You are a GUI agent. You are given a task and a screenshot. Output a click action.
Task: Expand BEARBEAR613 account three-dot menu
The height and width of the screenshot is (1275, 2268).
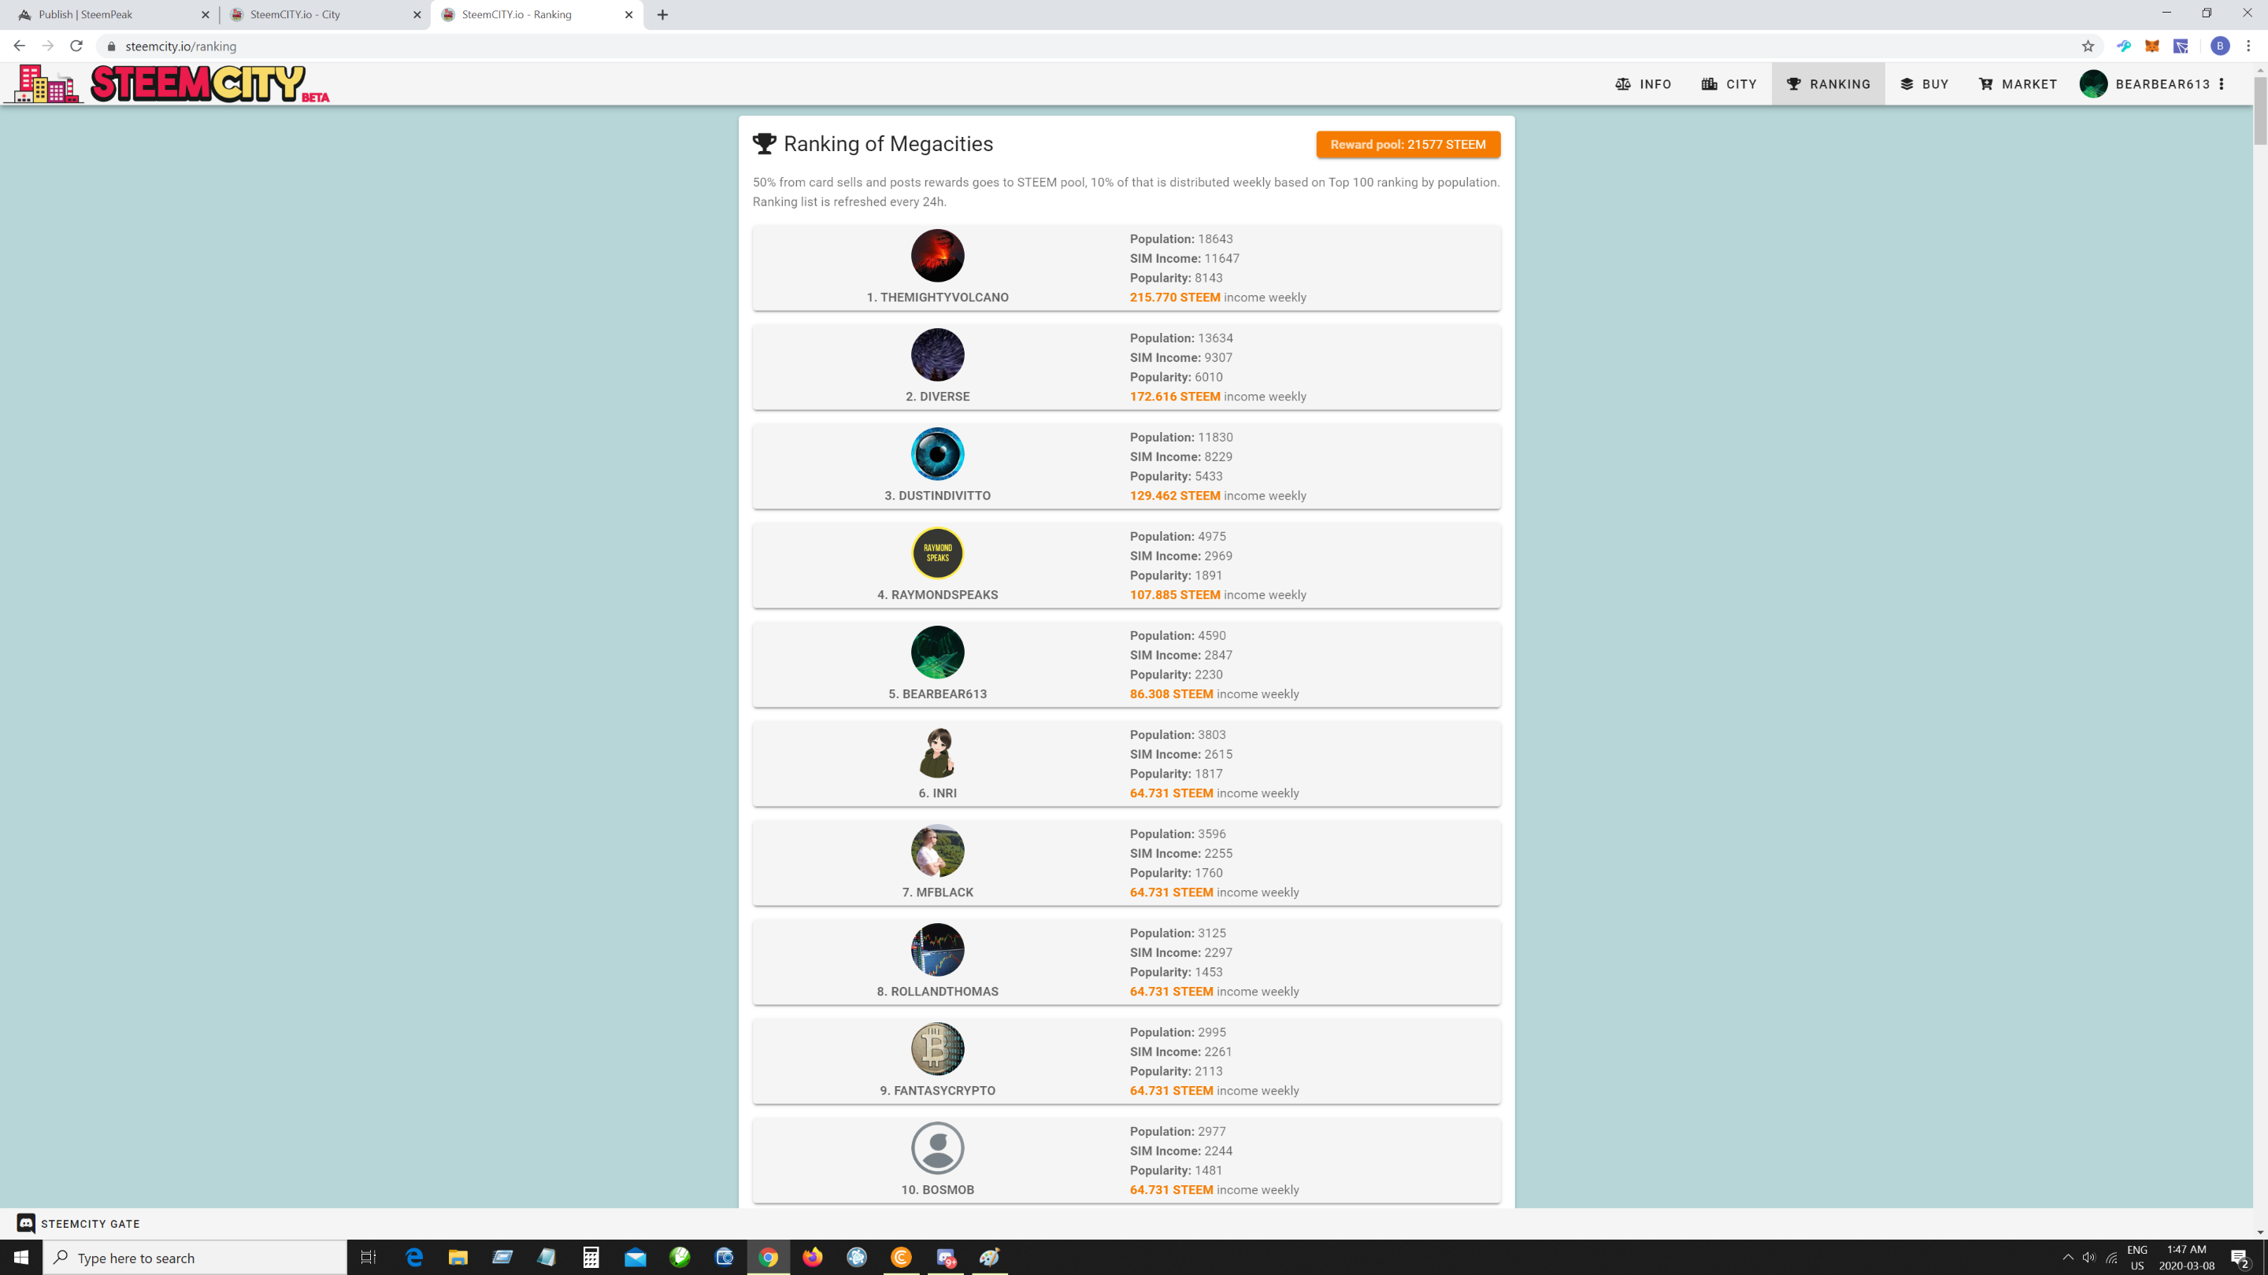tap(2222, 84)
